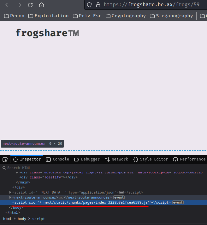Viewport: 207px width, 225px height.
Task: Open the index-3228b8a1fcea6589.js src link
Action: coord(93,202)
